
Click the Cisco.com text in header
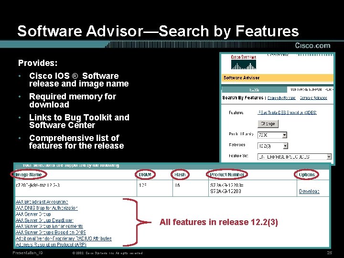(x=312, y=45)
